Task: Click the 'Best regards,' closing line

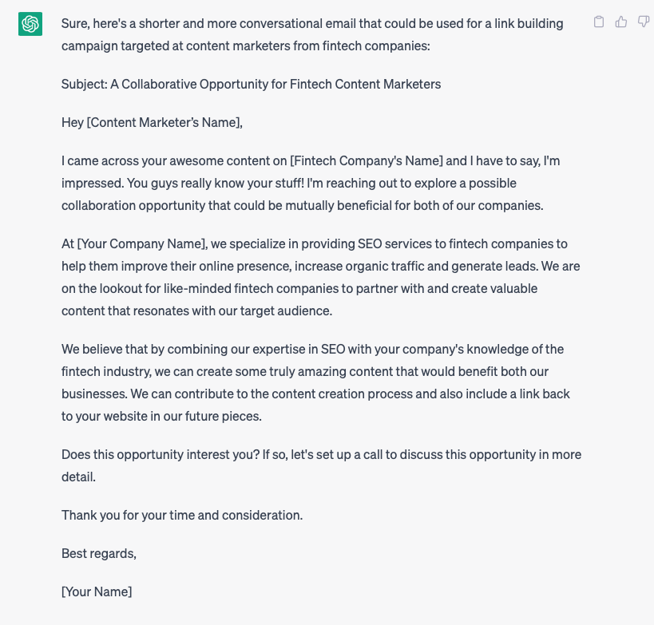Action: (x=99, y=553)
